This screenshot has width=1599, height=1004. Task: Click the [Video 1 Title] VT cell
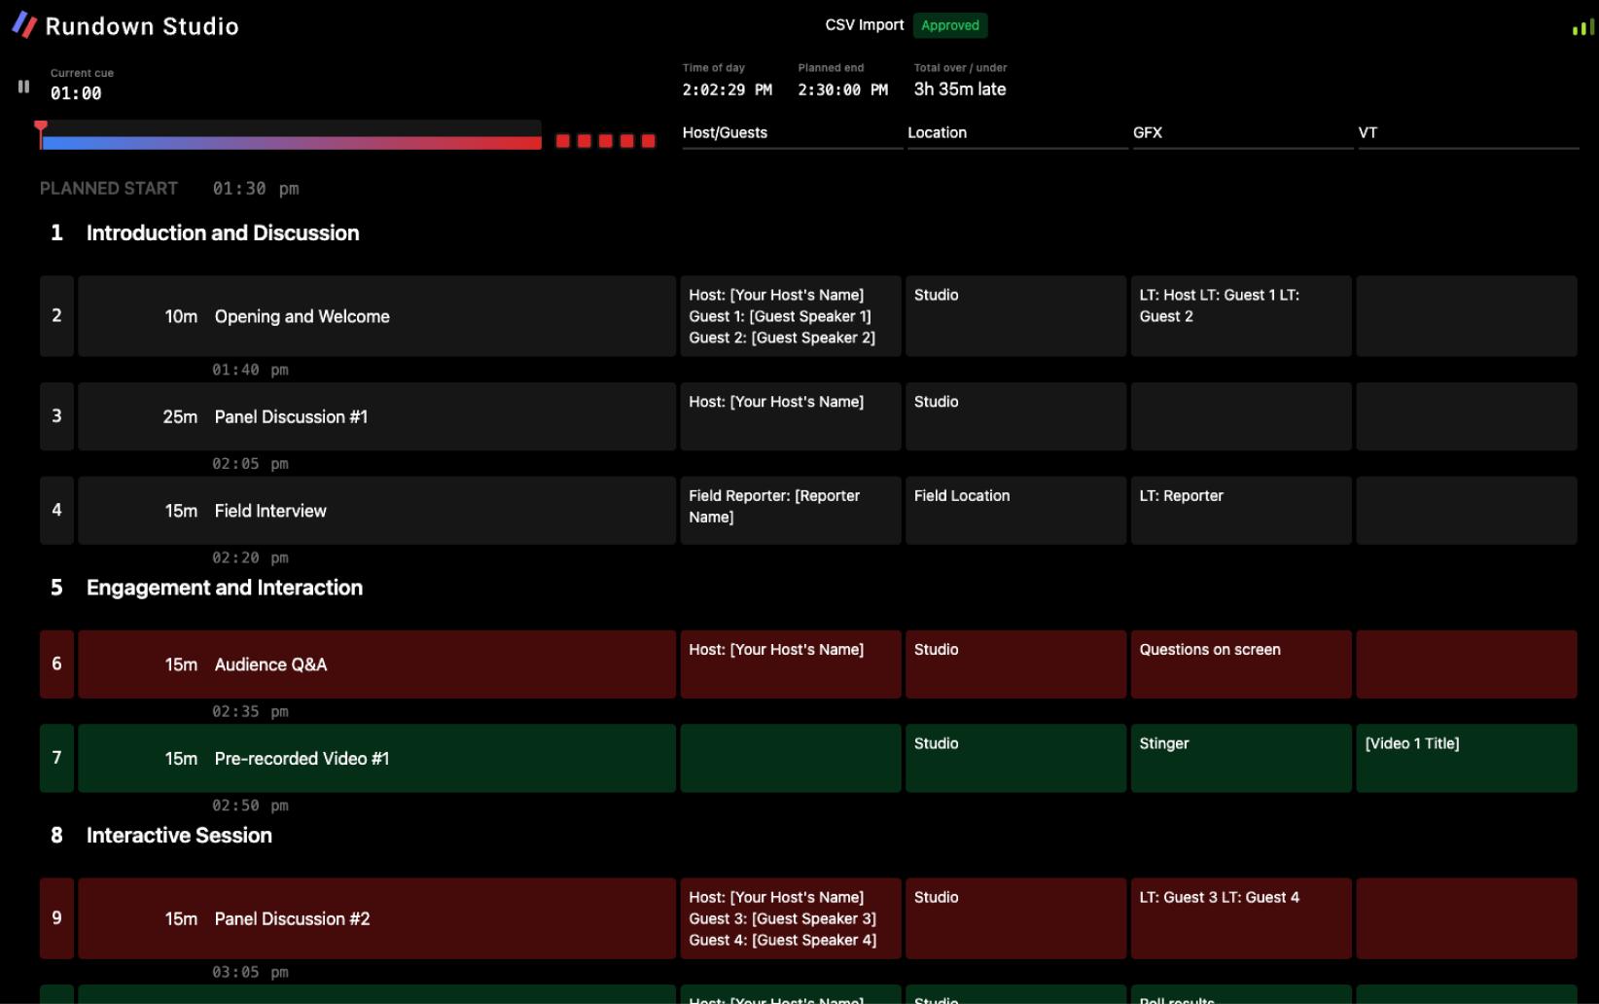point(1467,759)
